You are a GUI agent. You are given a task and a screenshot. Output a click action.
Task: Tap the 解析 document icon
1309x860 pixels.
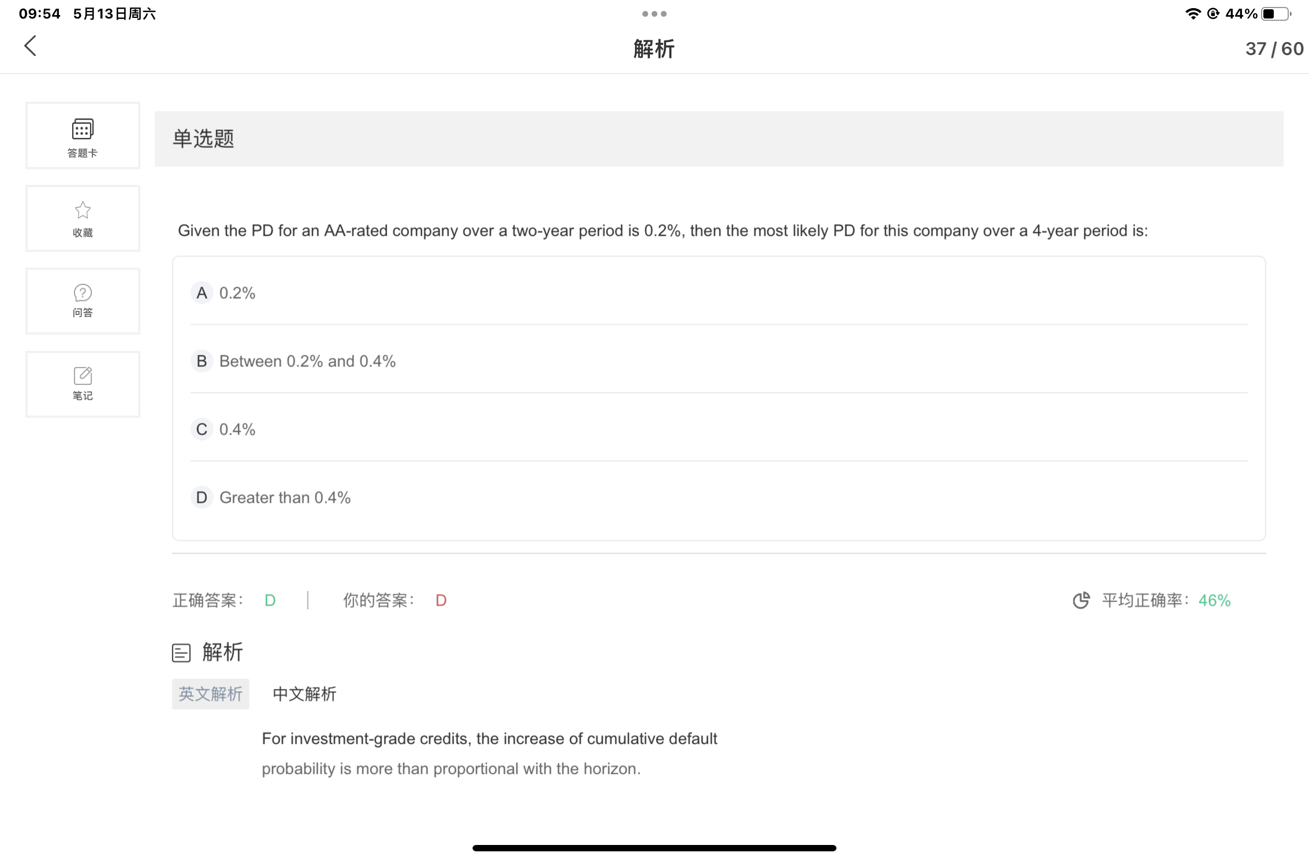pyautogui.click(x=181, y=653)
